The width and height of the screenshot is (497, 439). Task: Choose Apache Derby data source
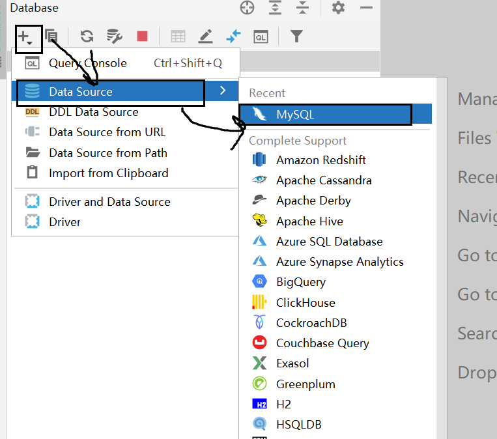coord(335,201)
